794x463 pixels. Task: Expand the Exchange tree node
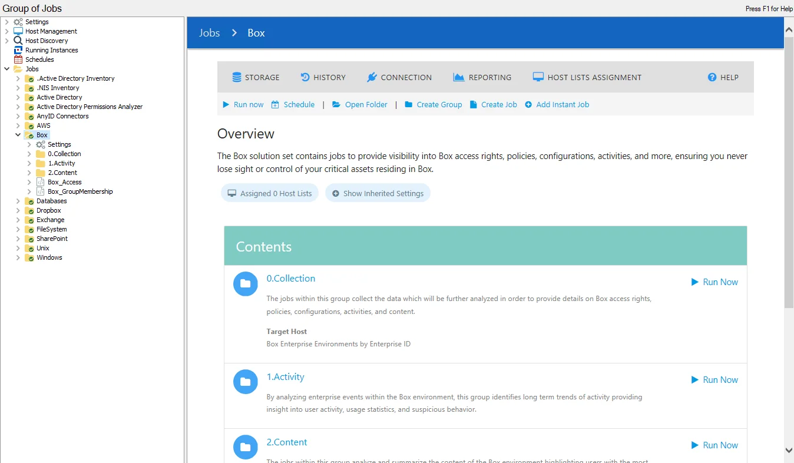click(x=18, y=220)
